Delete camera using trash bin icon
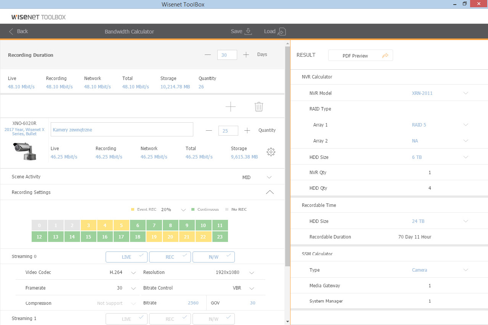 click(259, 107)
